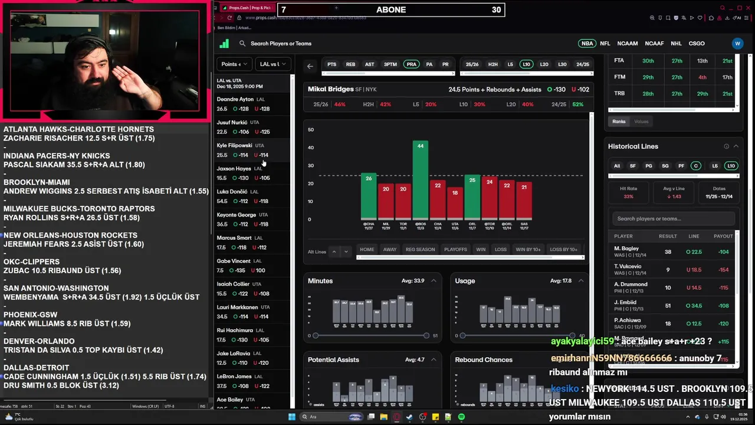
Task: Open Opera GX from the taskbar
Action: (397, 417)
